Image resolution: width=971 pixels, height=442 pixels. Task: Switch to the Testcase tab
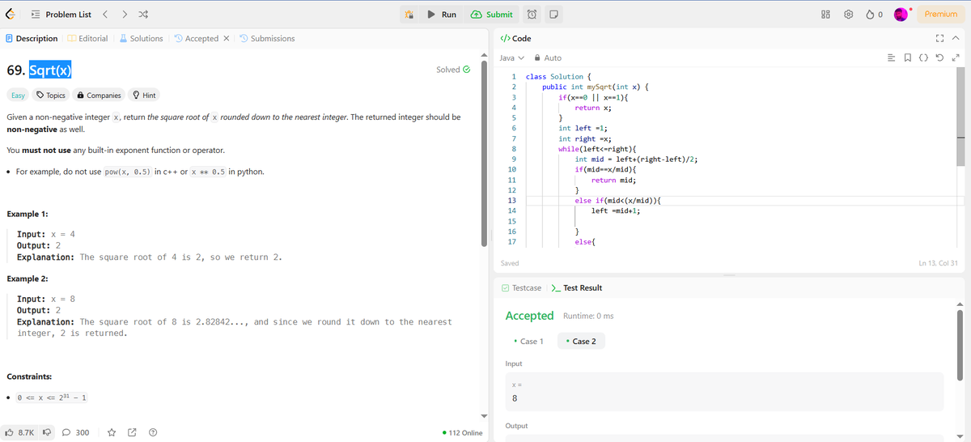521,288
